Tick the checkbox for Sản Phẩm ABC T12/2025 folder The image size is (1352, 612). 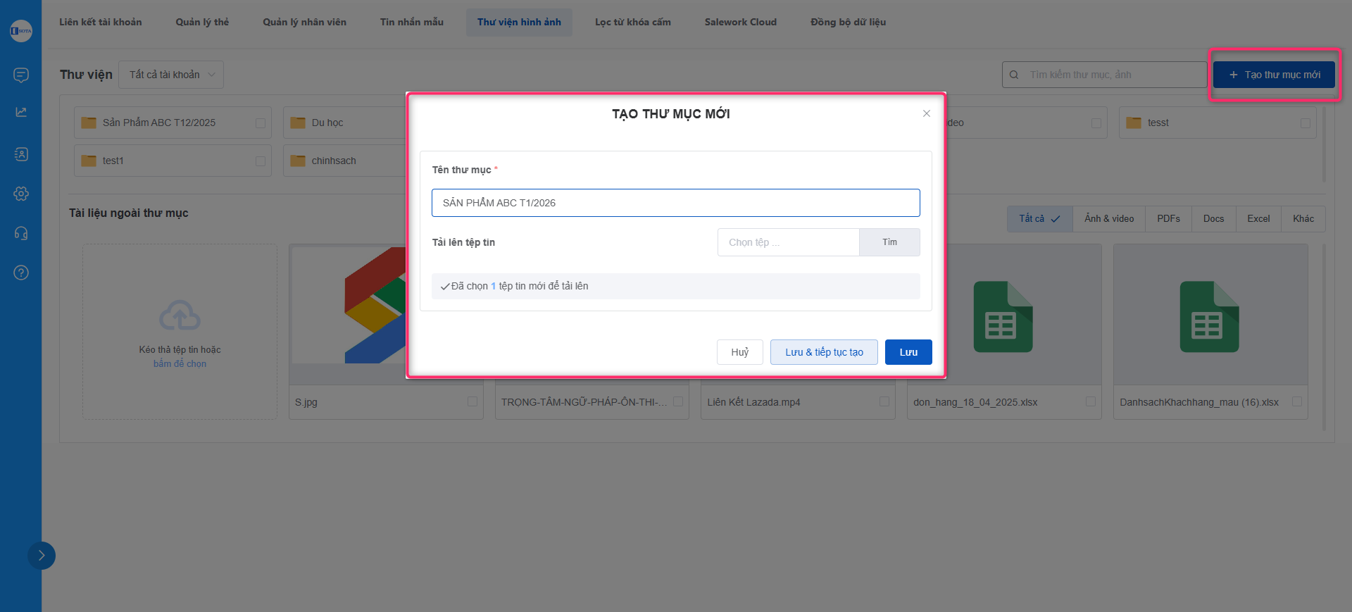click(261, 123)
